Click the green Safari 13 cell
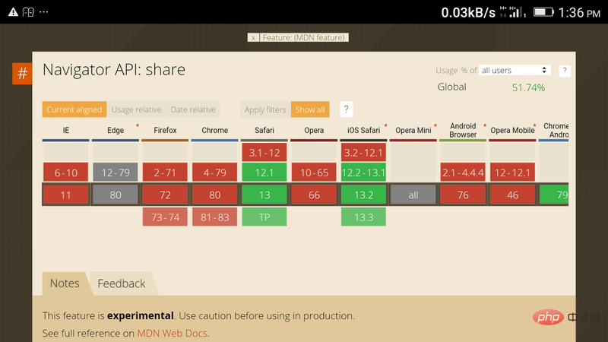The height and width of the screenshot is (342, 608). 264,195
